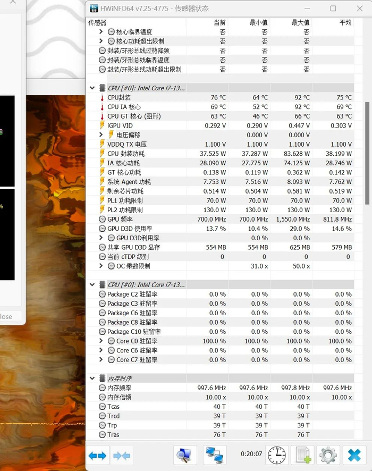Click lightning icon beside GT 核心功耗
This screenshot has width=372, height=471.
[102, 172]
